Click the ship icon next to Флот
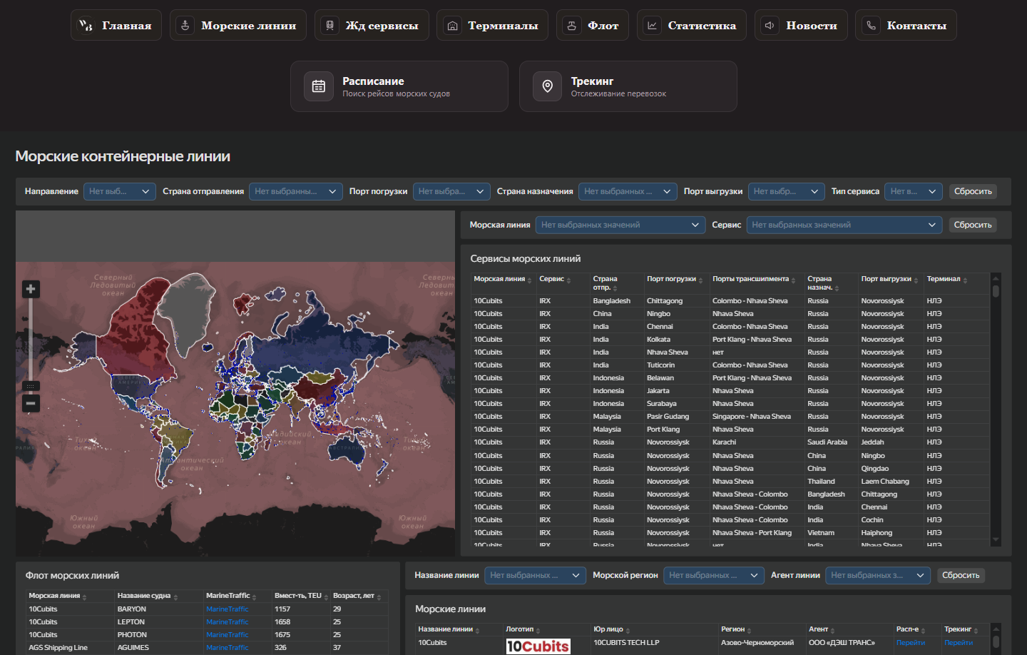 571,26
